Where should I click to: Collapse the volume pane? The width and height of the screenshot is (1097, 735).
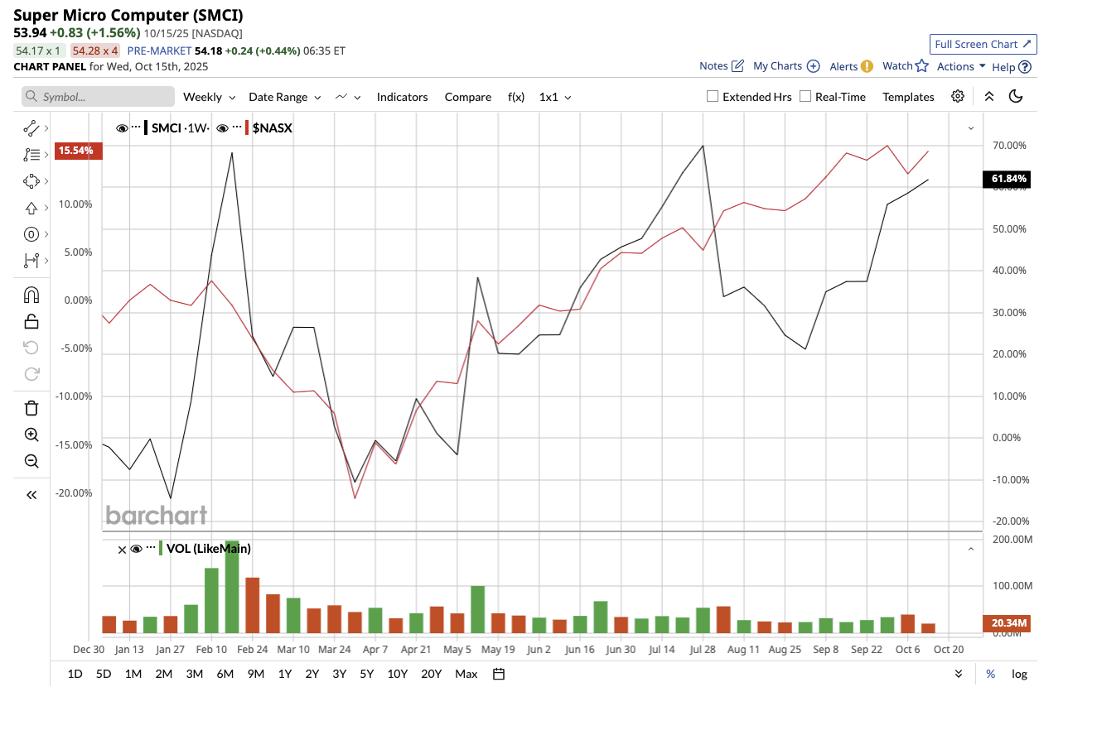tap(970, 549)
